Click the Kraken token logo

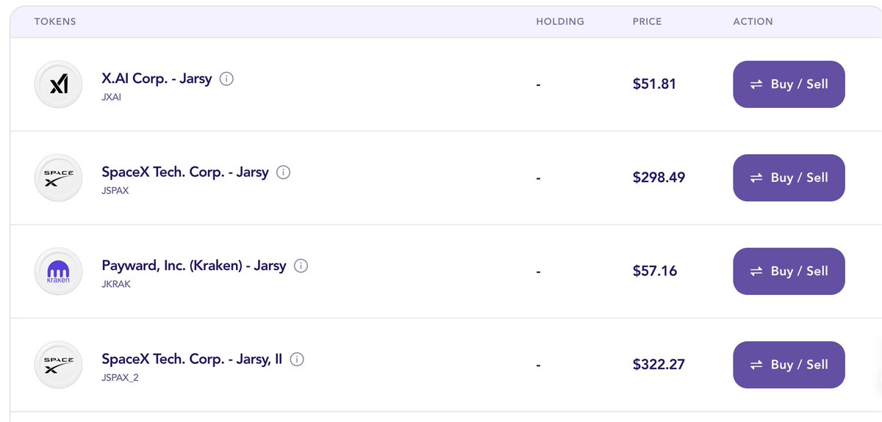(58, 272)
